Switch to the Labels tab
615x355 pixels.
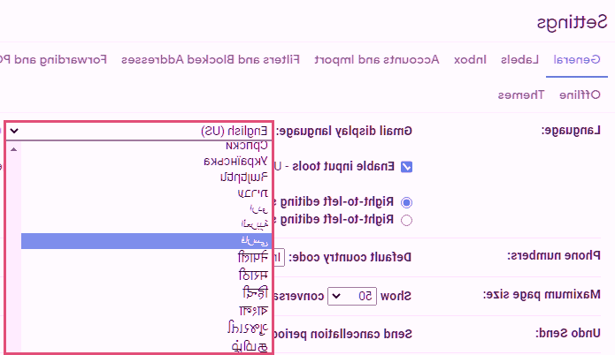tap(519, 60)
